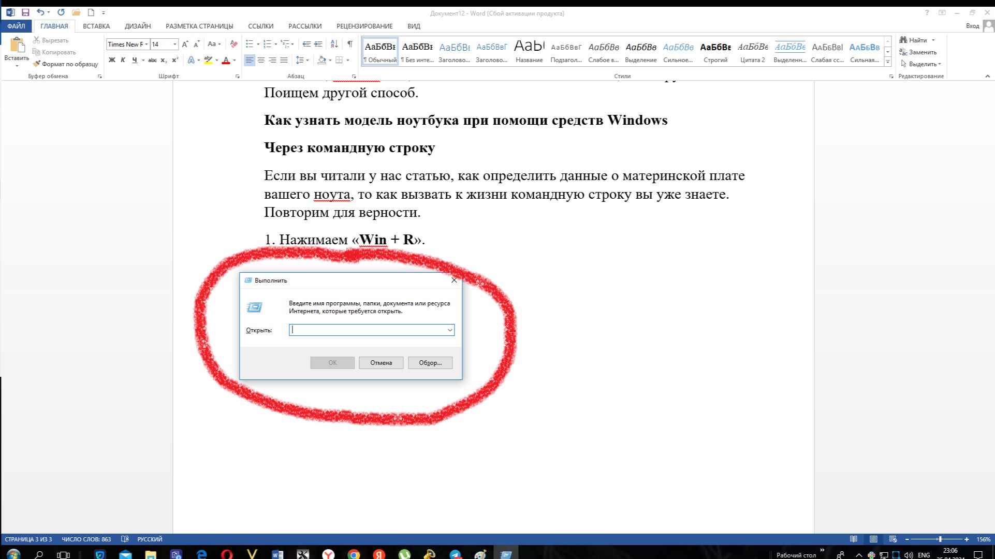Screen dimensions: 995x559
Task: Switch to the РЕЦЕНЗИРОВАНИЕ tab
Action: click(x=364, y=26)
